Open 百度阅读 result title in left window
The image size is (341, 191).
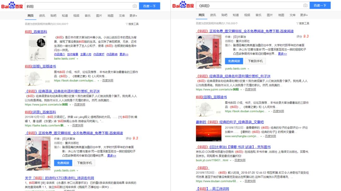[74, 133]
